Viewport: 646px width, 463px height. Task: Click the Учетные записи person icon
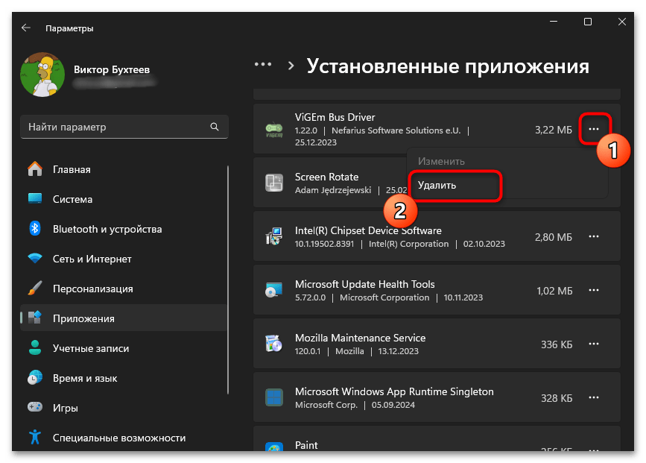35,348
